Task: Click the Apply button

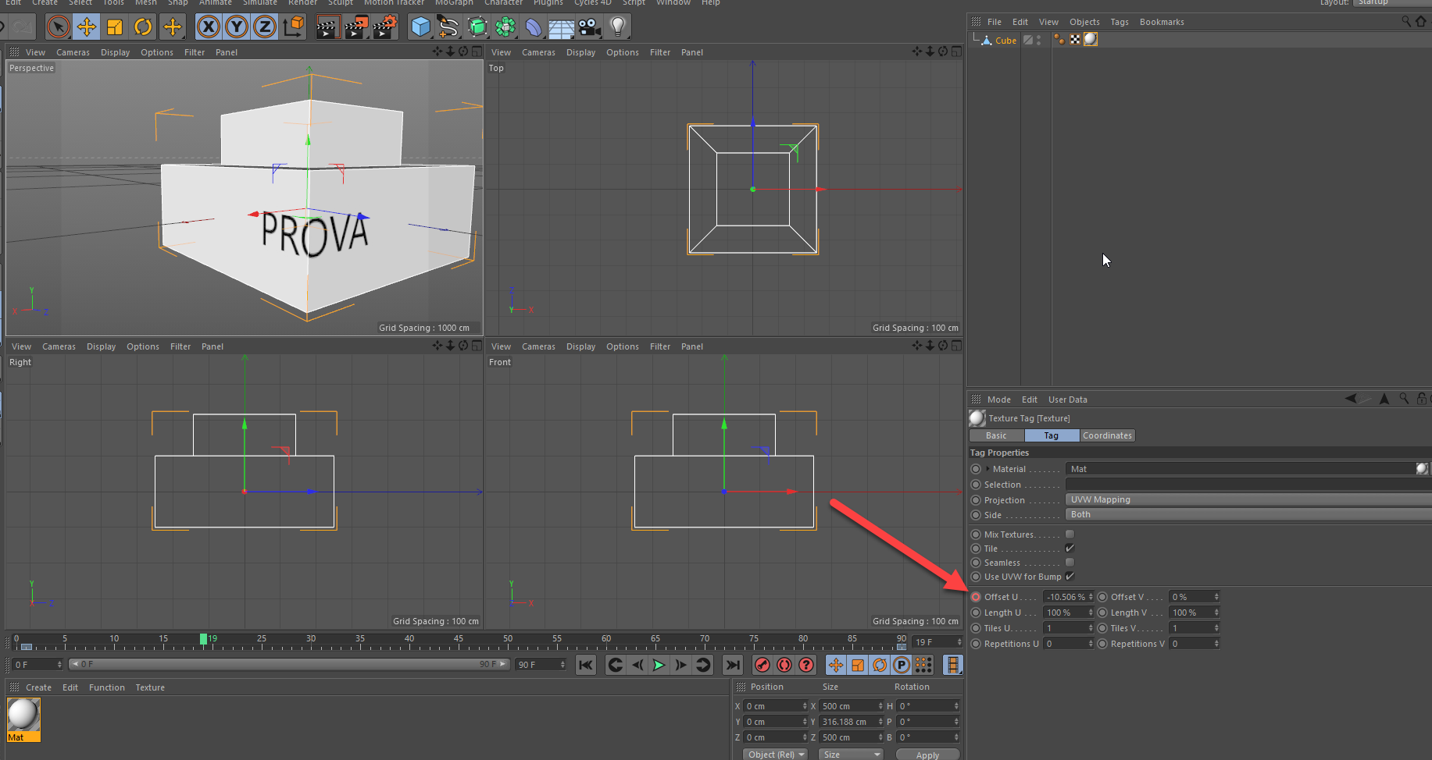Action: coord(927,755)
